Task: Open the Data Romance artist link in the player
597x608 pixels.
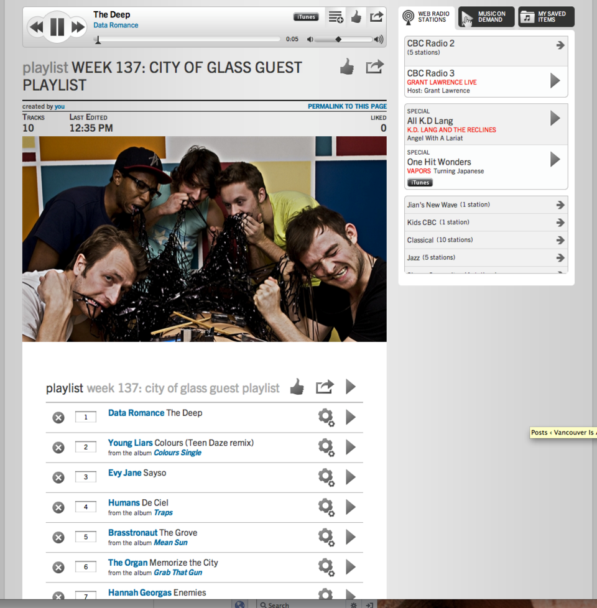Action: click(116, 25)
